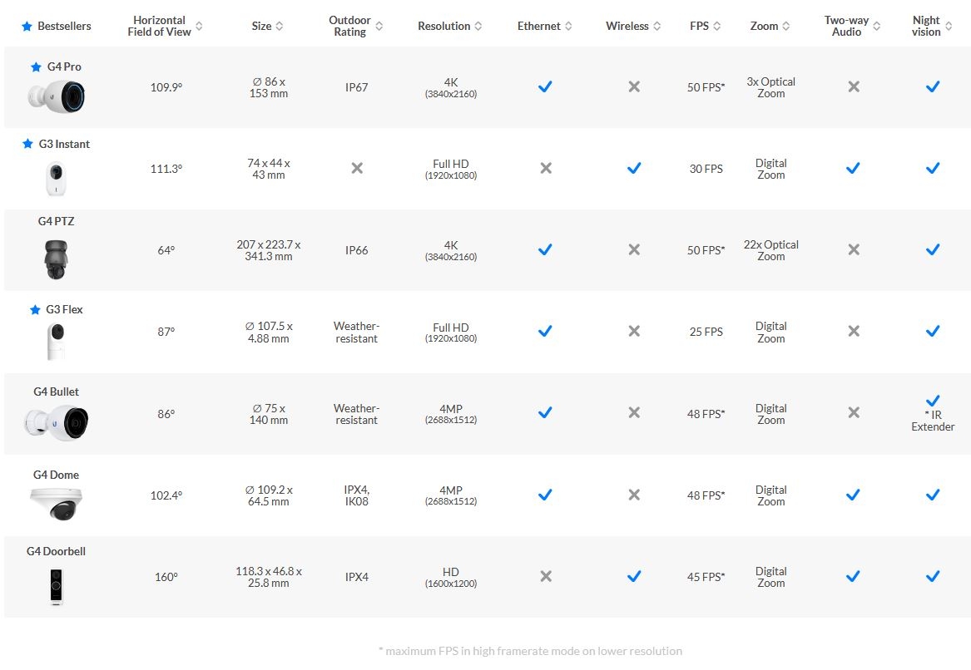Sort by Night vision column arrows
This screenshot has width=971, height=670.
coord(949,26)
